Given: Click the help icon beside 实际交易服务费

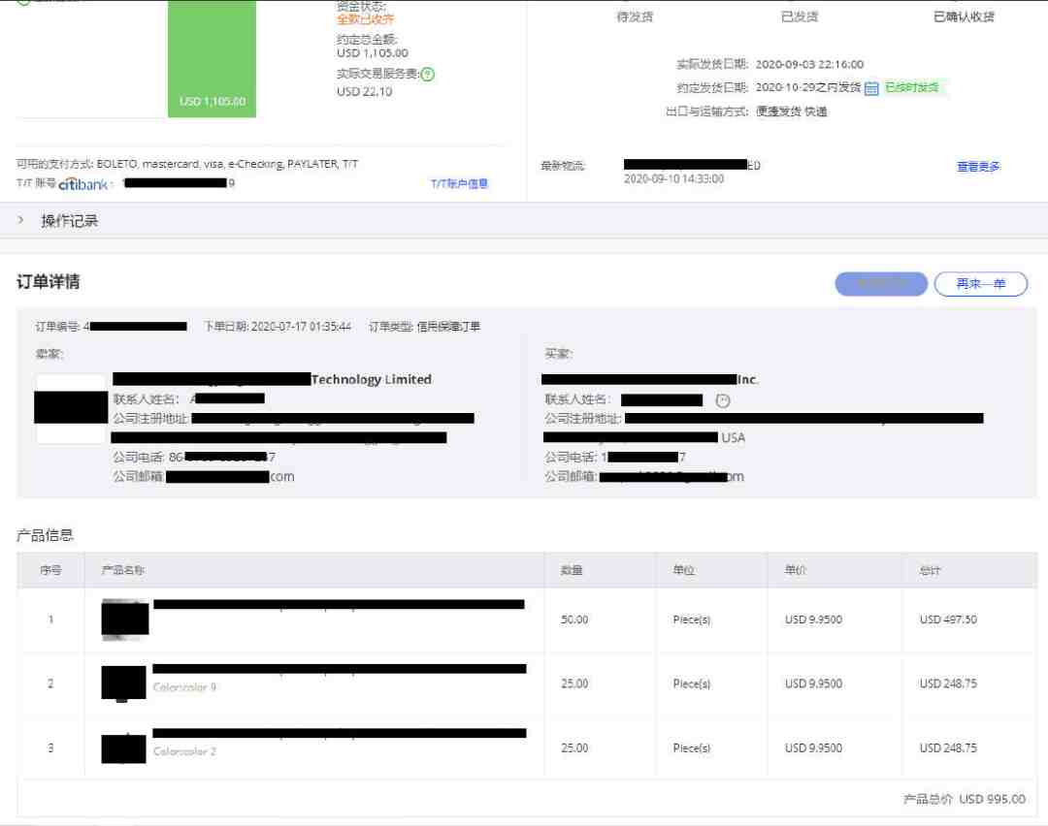Looking at the screenshot, I should click(428, 74).
